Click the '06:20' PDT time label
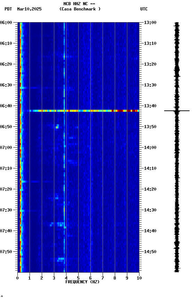 pyautogui.click(x=6, y=64)
